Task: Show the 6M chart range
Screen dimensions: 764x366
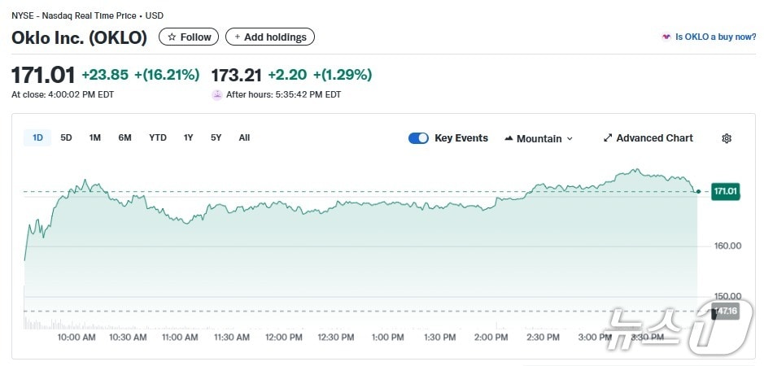Action: point(124,137)
